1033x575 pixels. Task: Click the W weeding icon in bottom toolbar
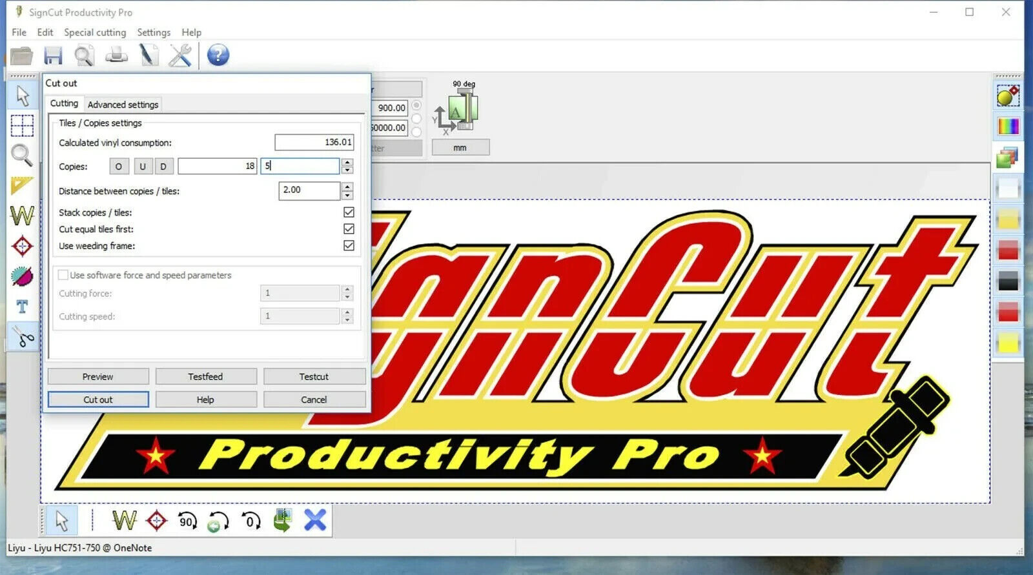pos(124,520)
